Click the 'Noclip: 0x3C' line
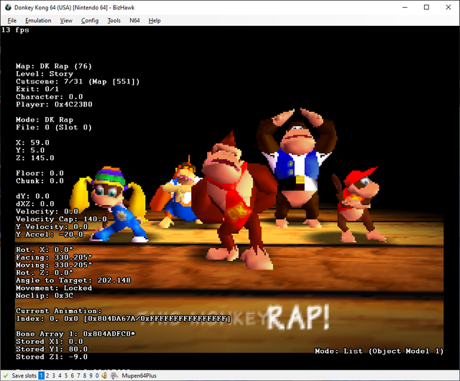This screenshot has height=381, width=460. [45, 295]
